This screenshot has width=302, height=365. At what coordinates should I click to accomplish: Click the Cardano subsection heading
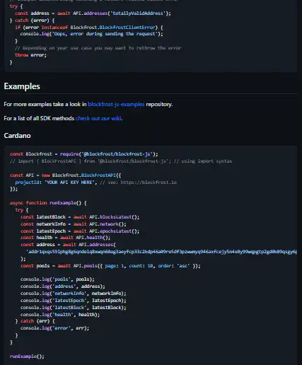pyautogui.click(x=17, y=136)
